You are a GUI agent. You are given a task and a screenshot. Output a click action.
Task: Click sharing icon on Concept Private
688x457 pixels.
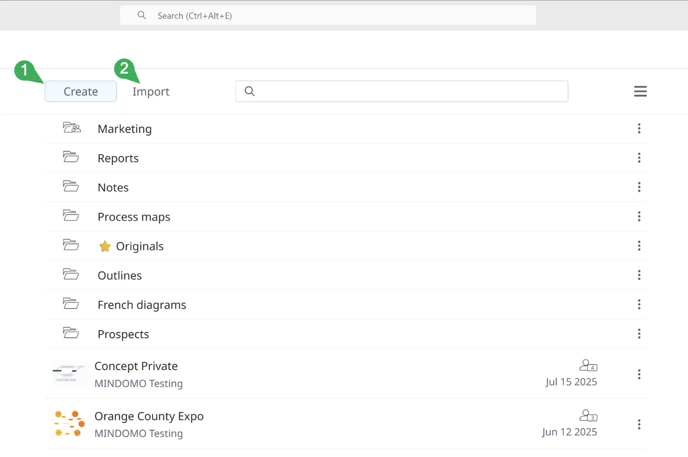[x=588, y=365]
